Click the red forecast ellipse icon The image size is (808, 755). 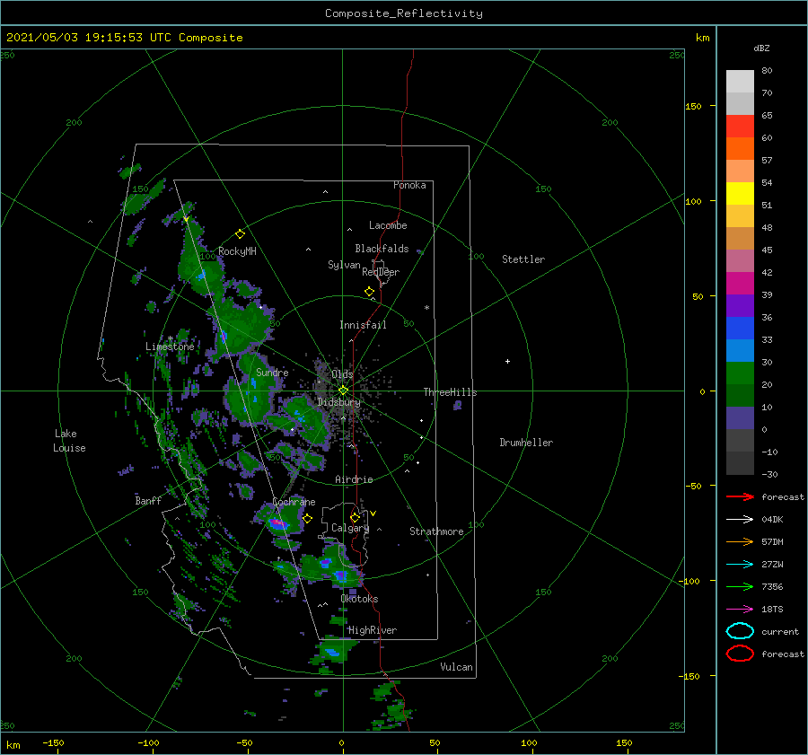tap(740, 654)
